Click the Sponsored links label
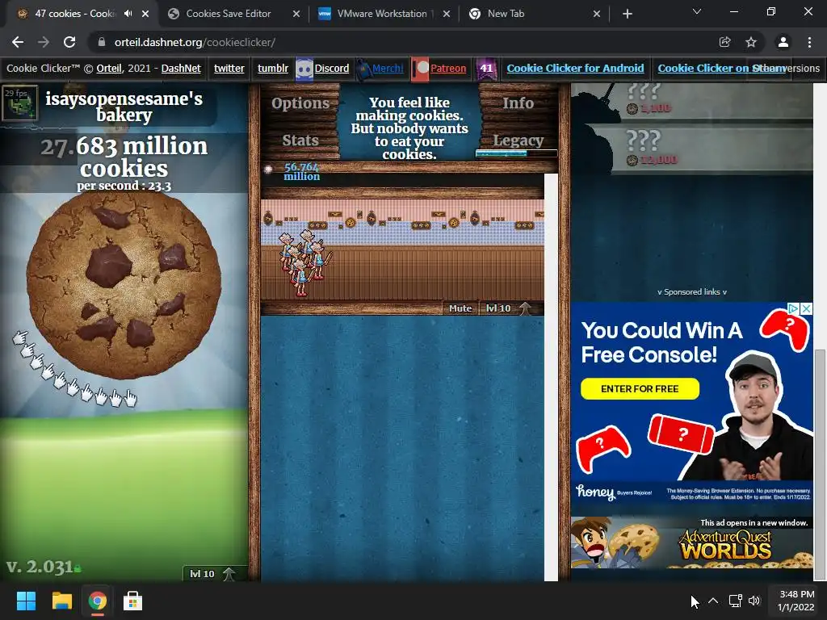This screenshot has height=620, width=827. (x=692, y=292)
